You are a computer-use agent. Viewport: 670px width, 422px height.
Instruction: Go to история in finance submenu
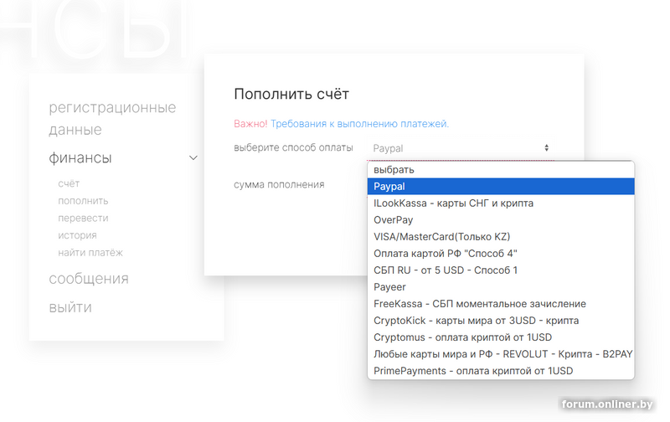pyautogui.click(x=77, y=235)
